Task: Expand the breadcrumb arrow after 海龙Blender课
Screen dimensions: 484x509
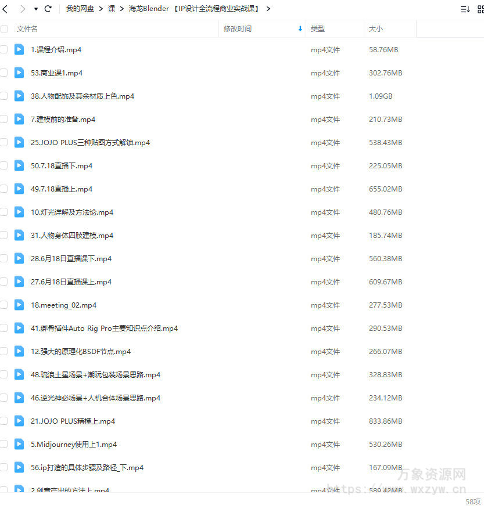Action: click(x=267, y=9)
